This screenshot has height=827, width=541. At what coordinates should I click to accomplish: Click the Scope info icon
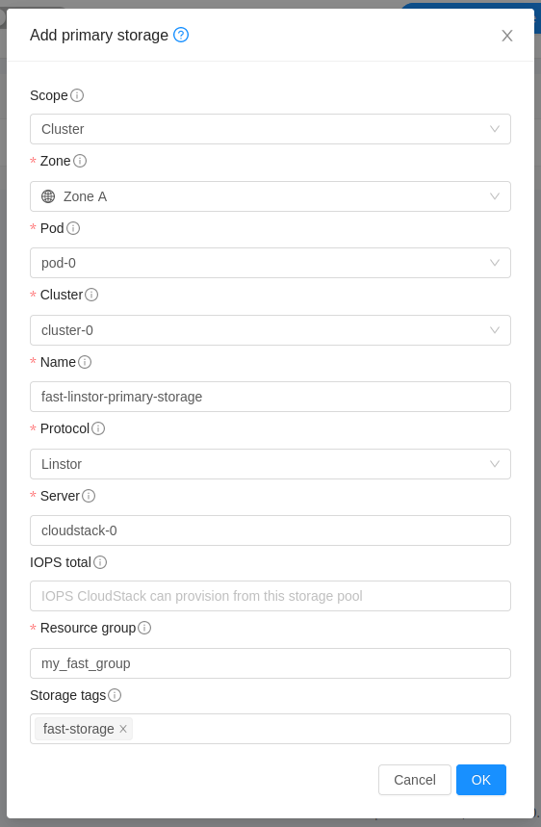coord(77,95)
